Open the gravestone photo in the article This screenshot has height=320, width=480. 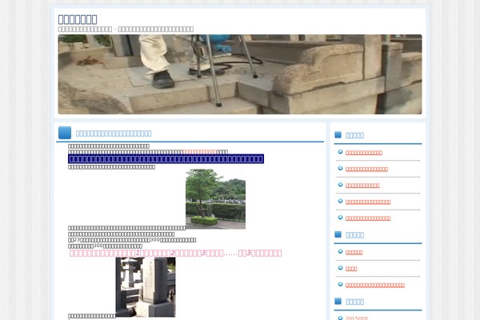point(146,287)
